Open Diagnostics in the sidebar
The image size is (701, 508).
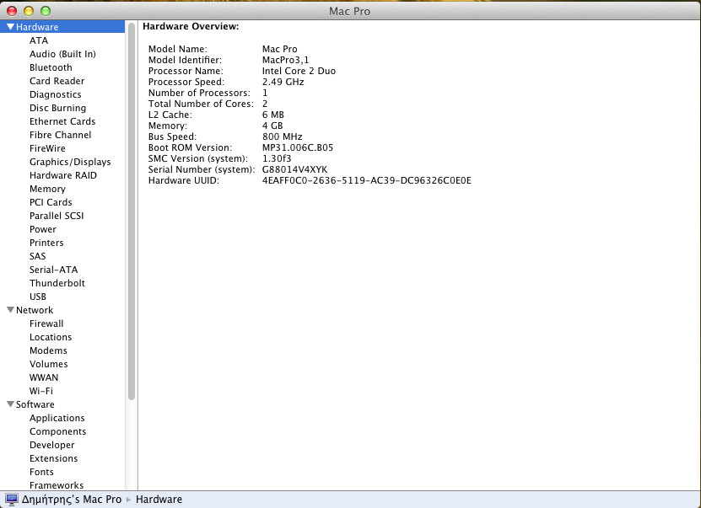click(x=56, y=94)
